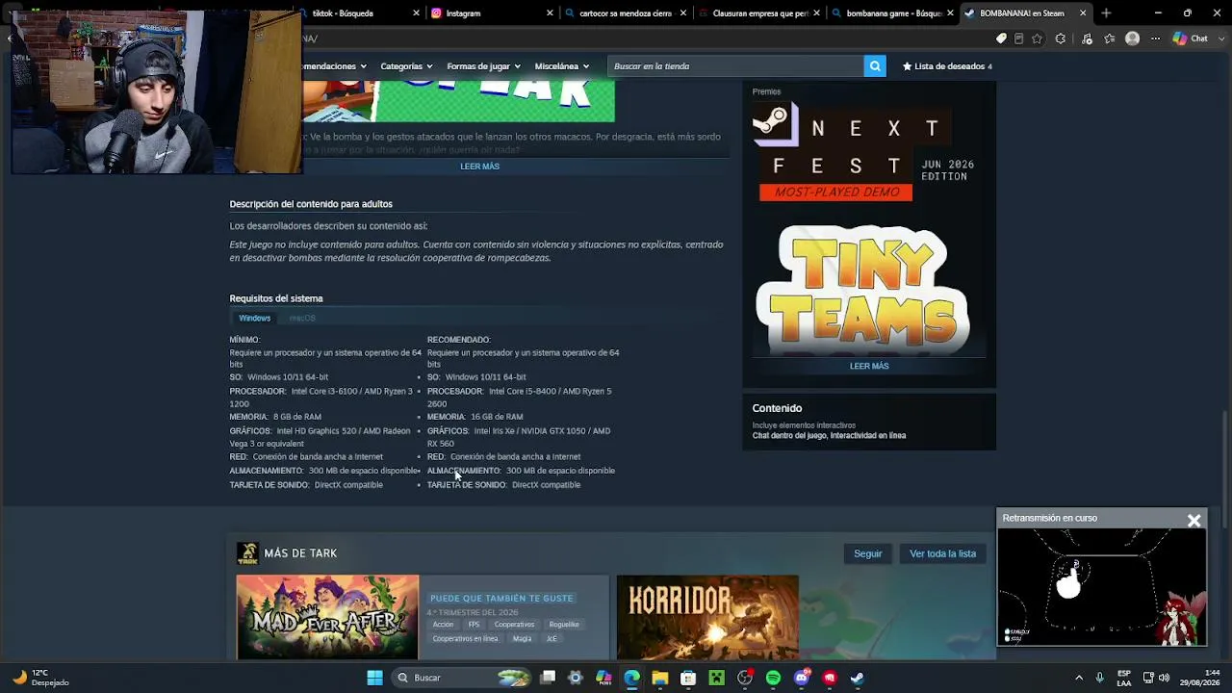Image resolution: width=1232 pixels, height=693 pixels.
Task: Switch to the Instagram browser tab
Action: (x=491, y=13)
